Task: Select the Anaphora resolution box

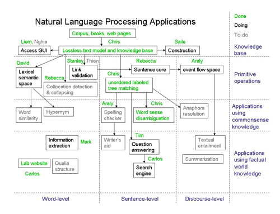Action: pos(194,111)
